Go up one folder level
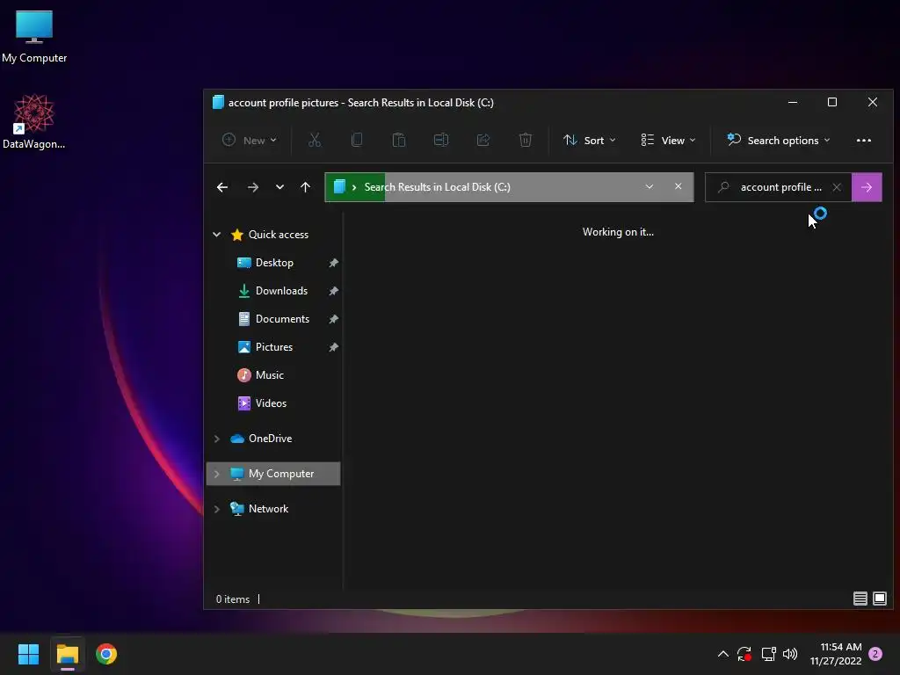Image resolution: width=900 pixels, height=675 pixels. [305, 187]
